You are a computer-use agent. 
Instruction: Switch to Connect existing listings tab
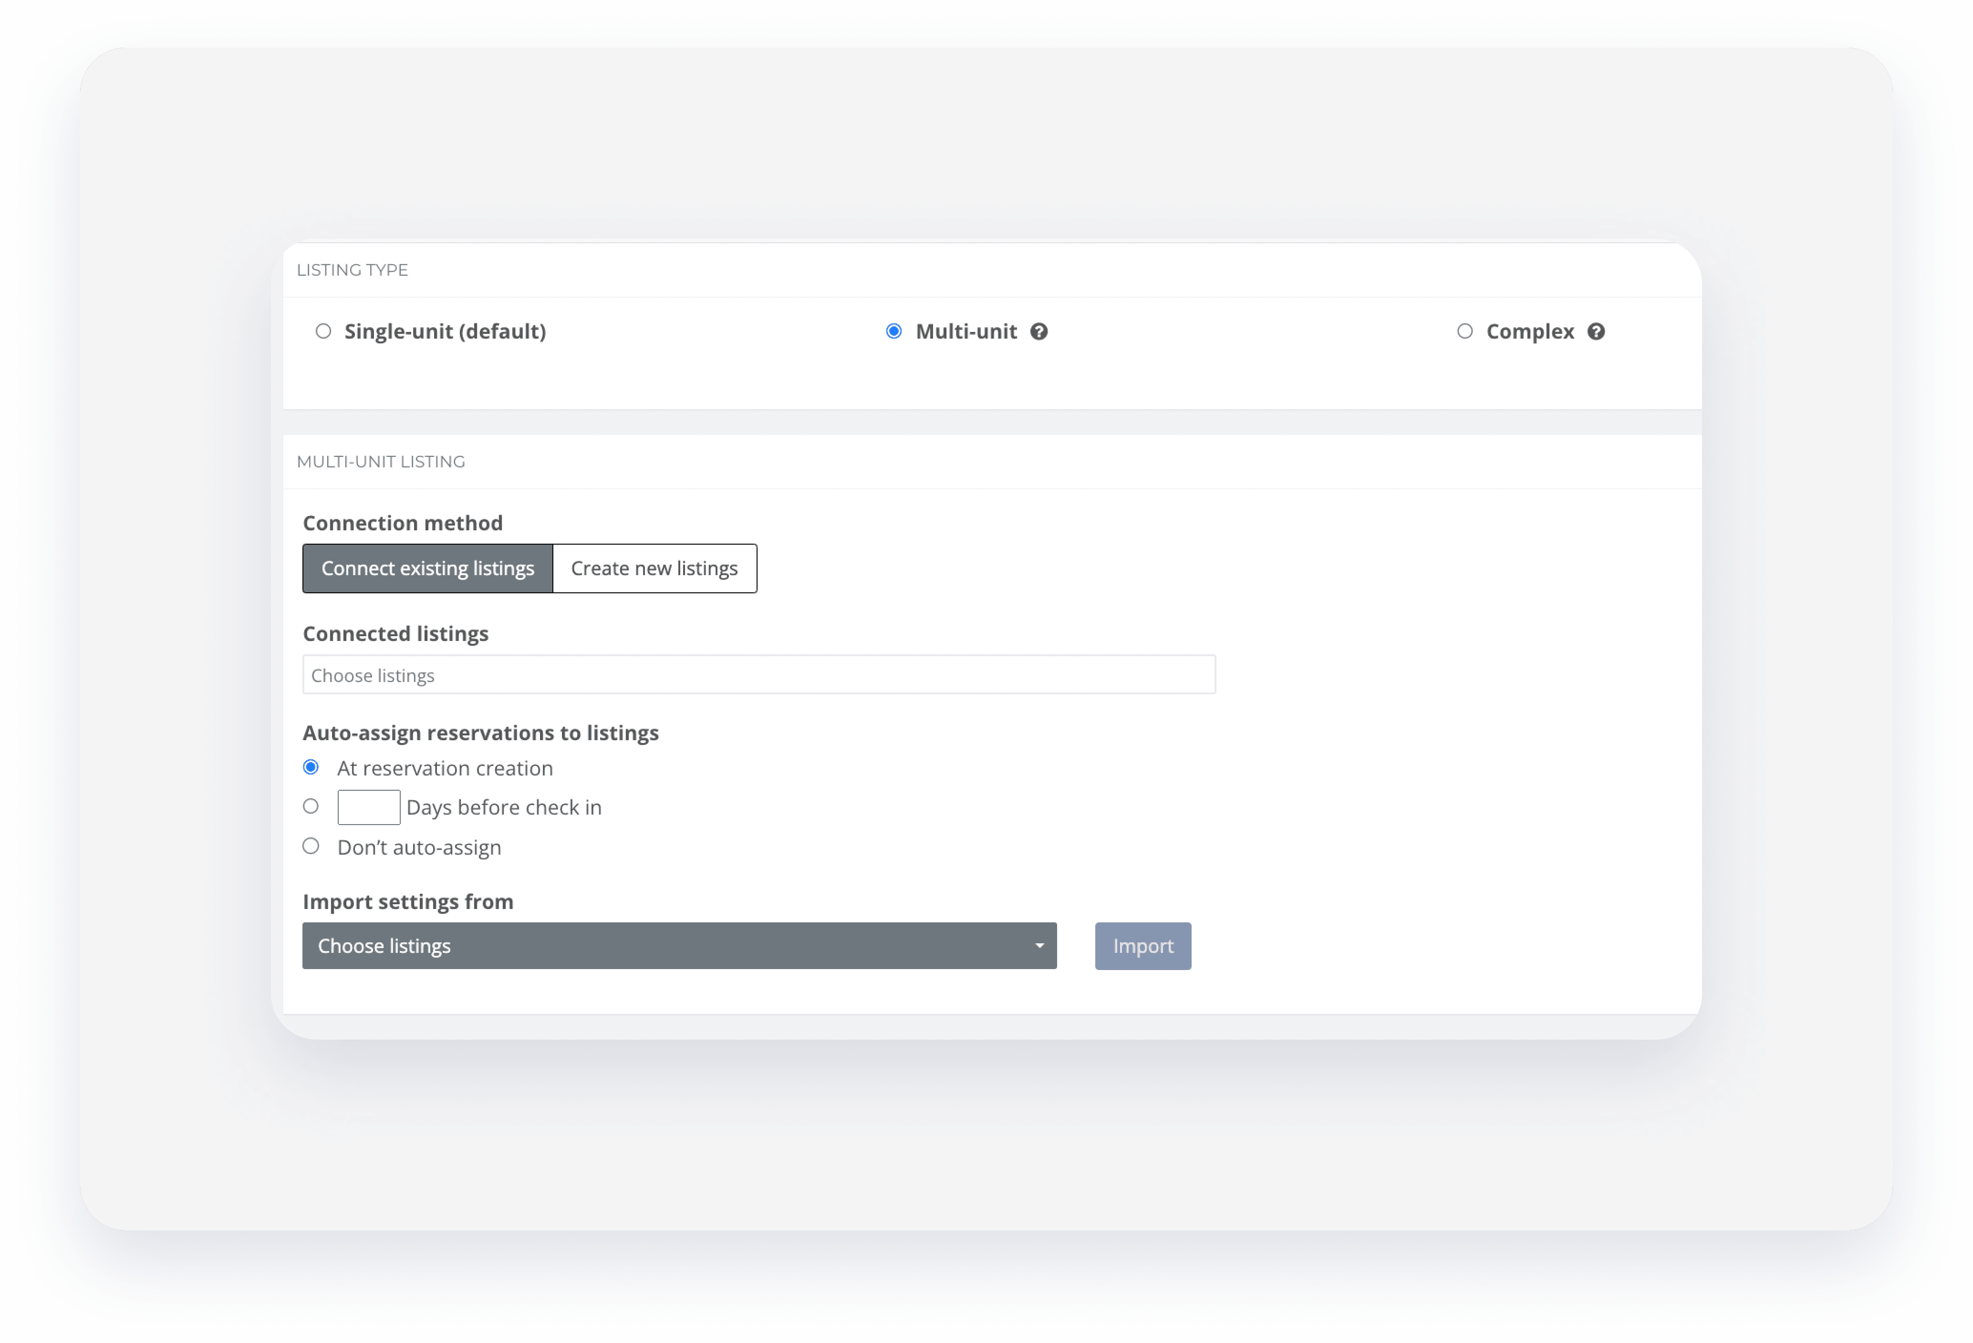[x=427, y=569]
